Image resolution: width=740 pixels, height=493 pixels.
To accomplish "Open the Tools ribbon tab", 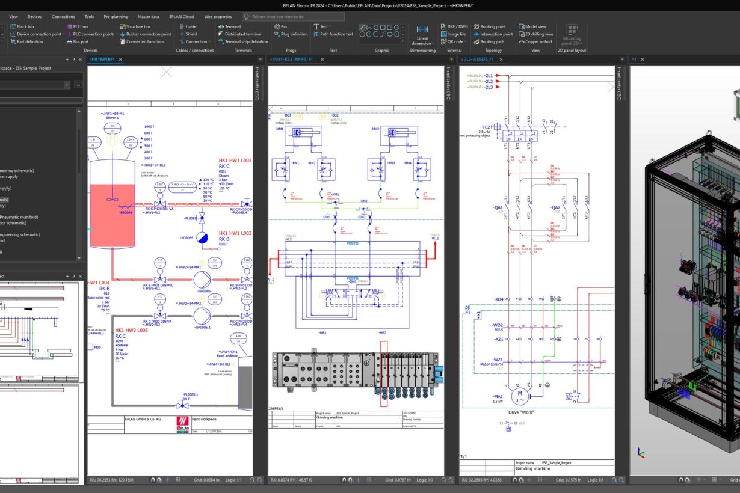I will (89, 17).
